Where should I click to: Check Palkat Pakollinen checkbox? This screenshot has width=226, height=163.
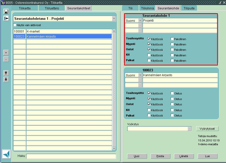click(172, 60)
